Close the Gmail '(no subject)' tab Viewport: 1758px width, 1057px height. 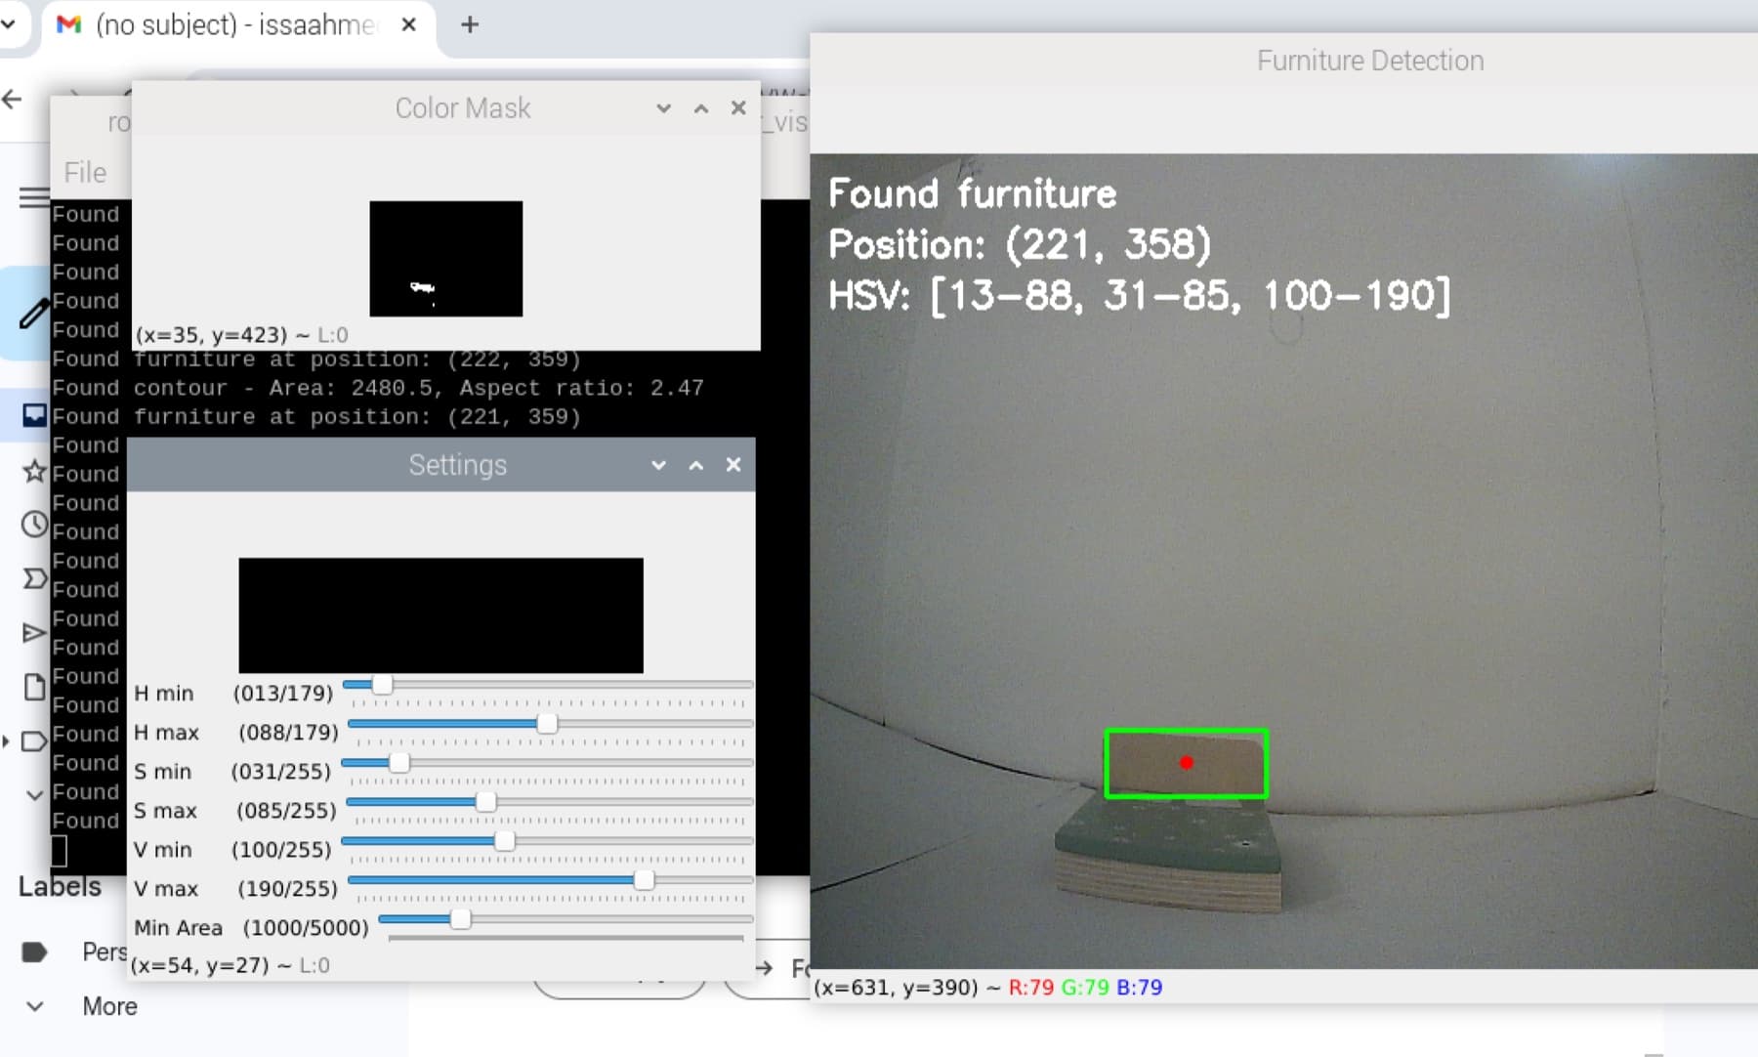coord(409,24)
